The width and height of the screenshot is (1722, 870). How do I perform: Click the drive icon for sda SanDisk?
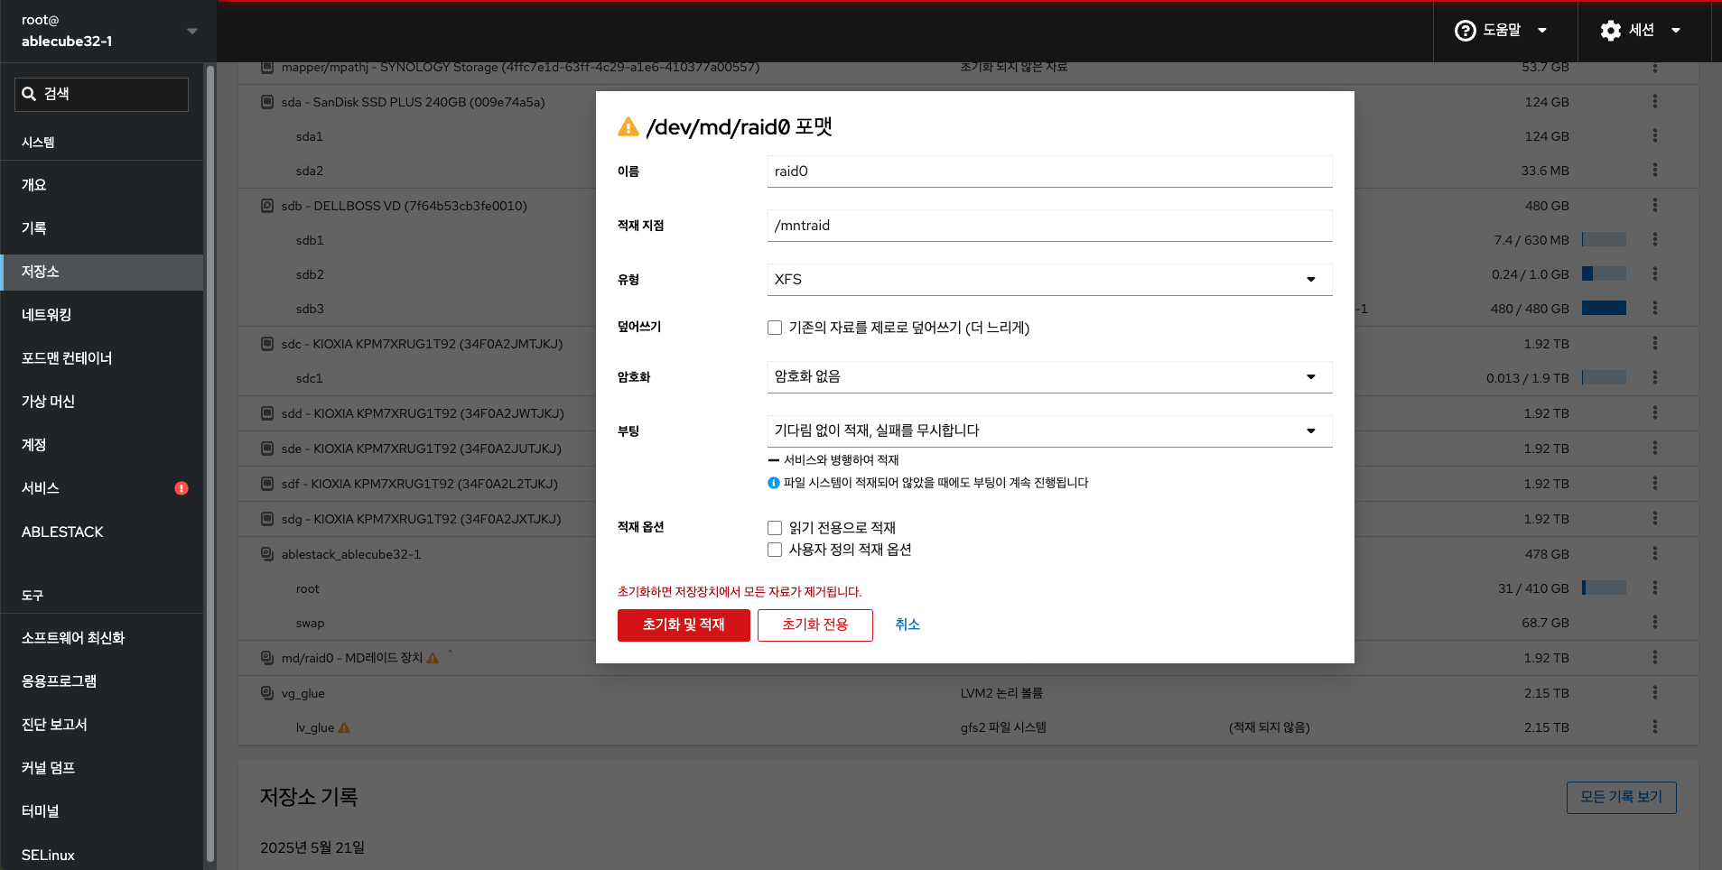pyautogui.click(x=267, y=102)
